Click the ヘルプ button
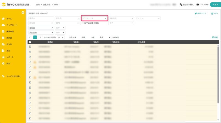221x123 pixels. (x=215, y=5)
